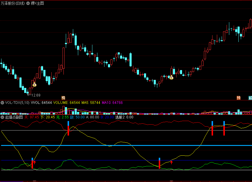This screenshot has height=182, width=252.
Task: Open the 预 marker at chart bottom
Action: coord(238,98)
